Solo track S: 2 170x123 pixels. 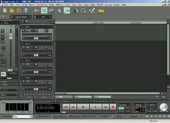[x=24, y=48]
